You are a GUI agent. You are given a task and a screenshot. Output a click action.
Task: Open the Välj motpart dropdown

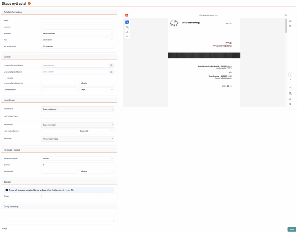pyautogui.click(x=78, y=125)
